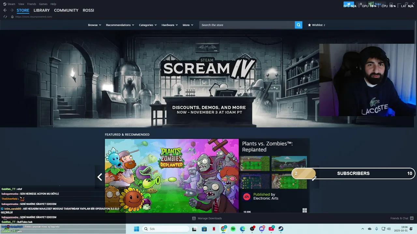Show hidden system tray icons
The width and height of the screenshot is (417, 234).
[x=363, y=229]
